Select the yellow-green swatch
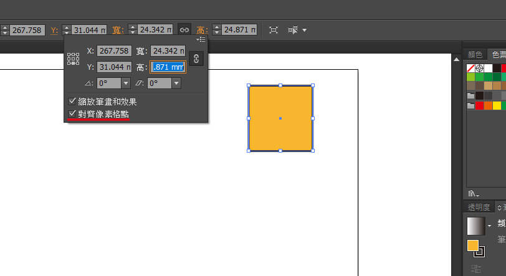506x276 pixels. click(471, 77)
